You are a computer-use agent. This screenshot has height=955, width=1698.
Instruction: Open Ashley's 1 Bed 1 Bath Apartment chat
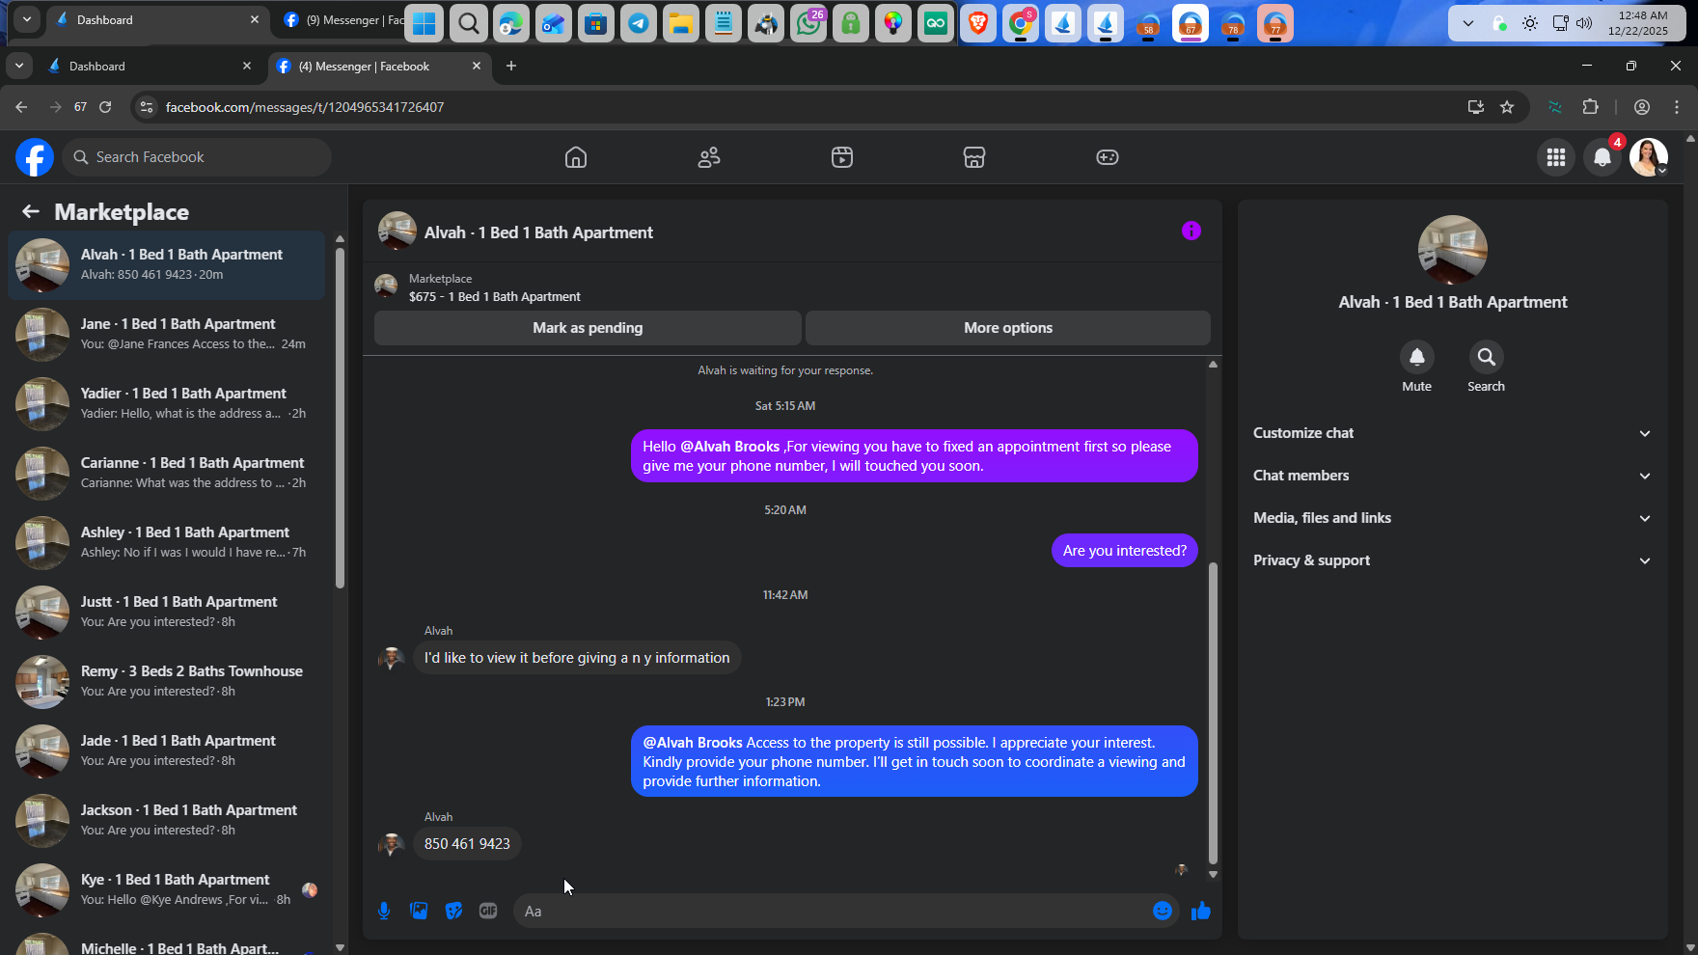pyautogui.click(x=166, y=543)
